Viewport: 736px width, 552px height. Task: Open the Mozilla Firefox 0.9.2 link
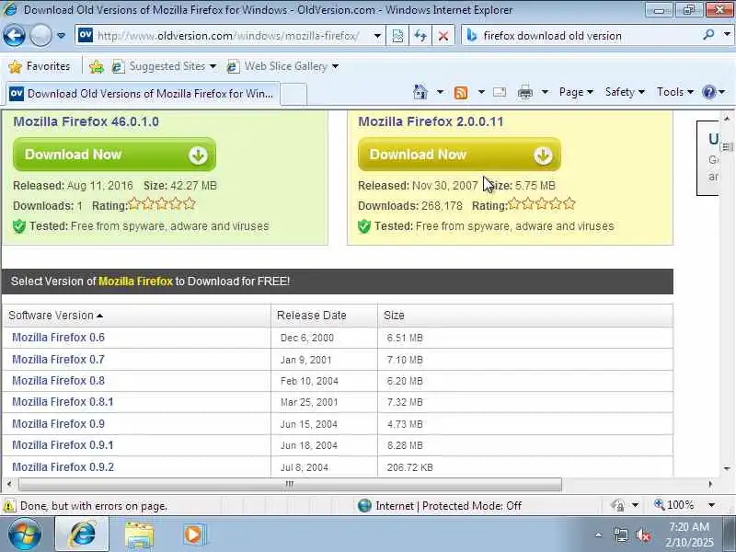coord(63,467)
